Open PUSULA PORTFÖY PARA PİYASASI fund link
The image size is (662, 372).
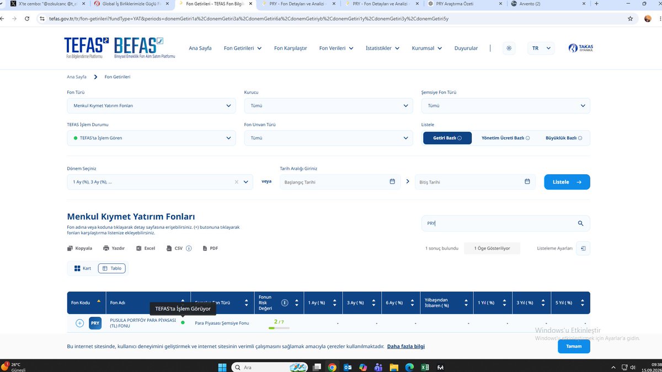[x=143, y=323]
